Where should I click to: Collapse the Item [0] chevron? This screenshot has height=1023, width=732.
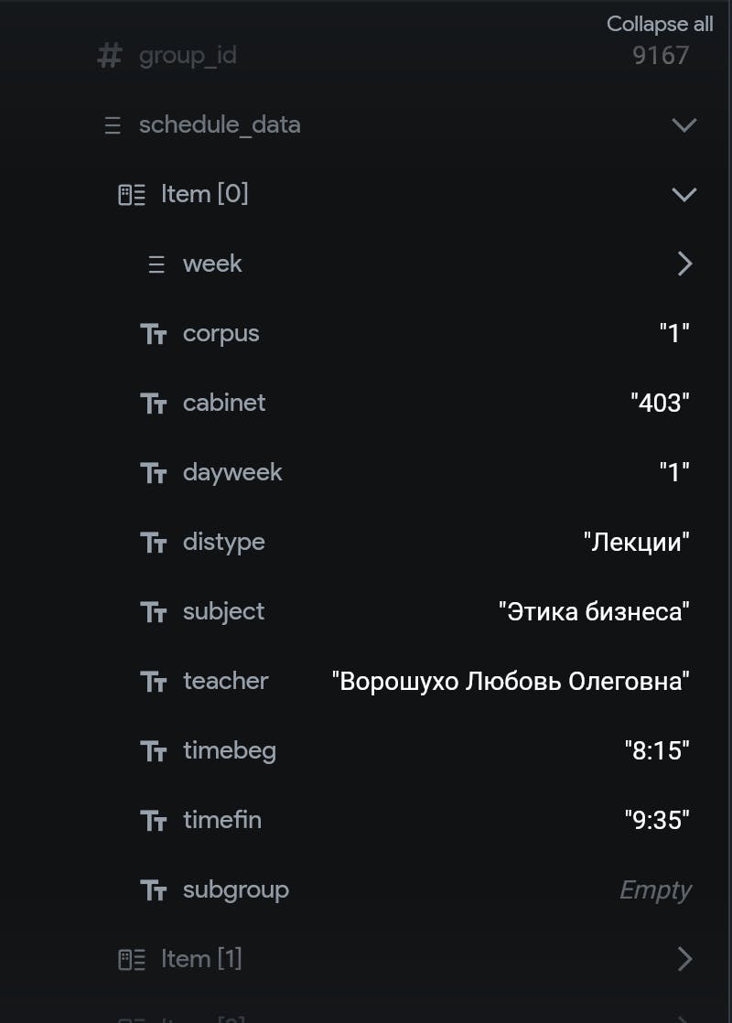[x=684, y=194]
